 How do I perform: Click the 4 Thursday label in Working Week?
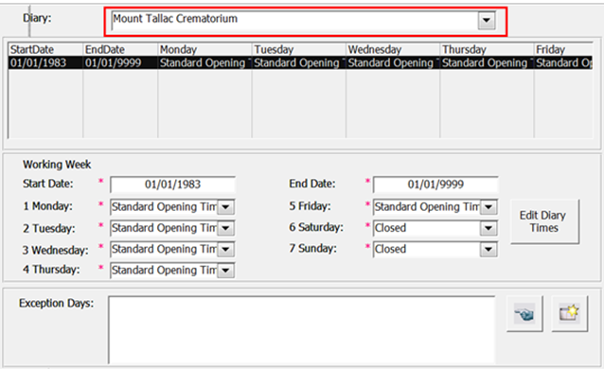pyautogui.click(x=51, y=270)
